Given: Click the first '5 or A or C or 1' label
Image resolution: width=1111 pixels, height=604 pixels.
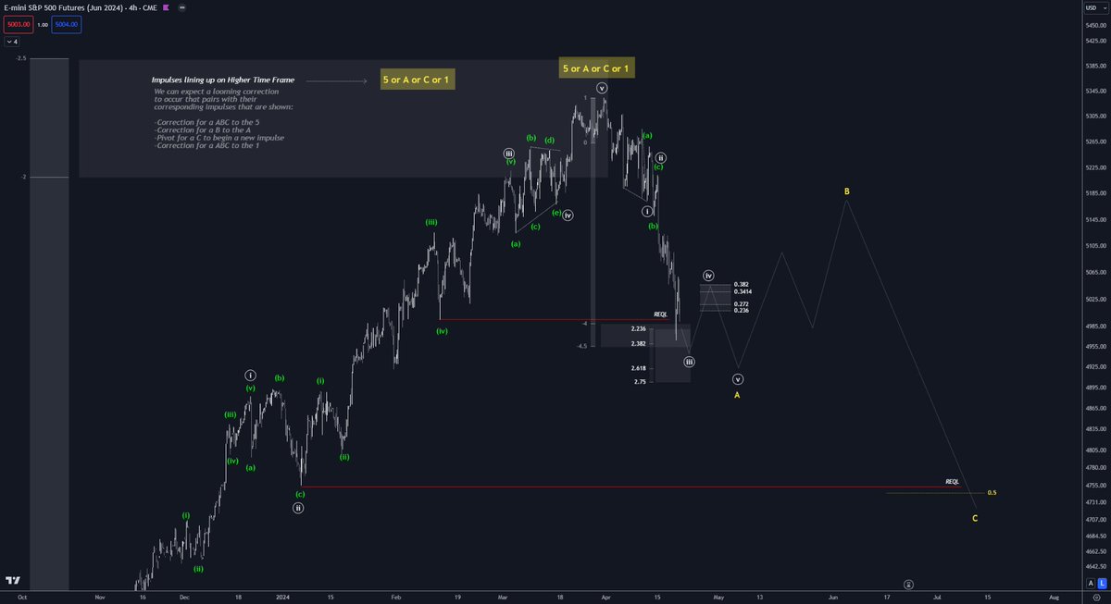Looking at the screenshot, I should coord(418,80).
